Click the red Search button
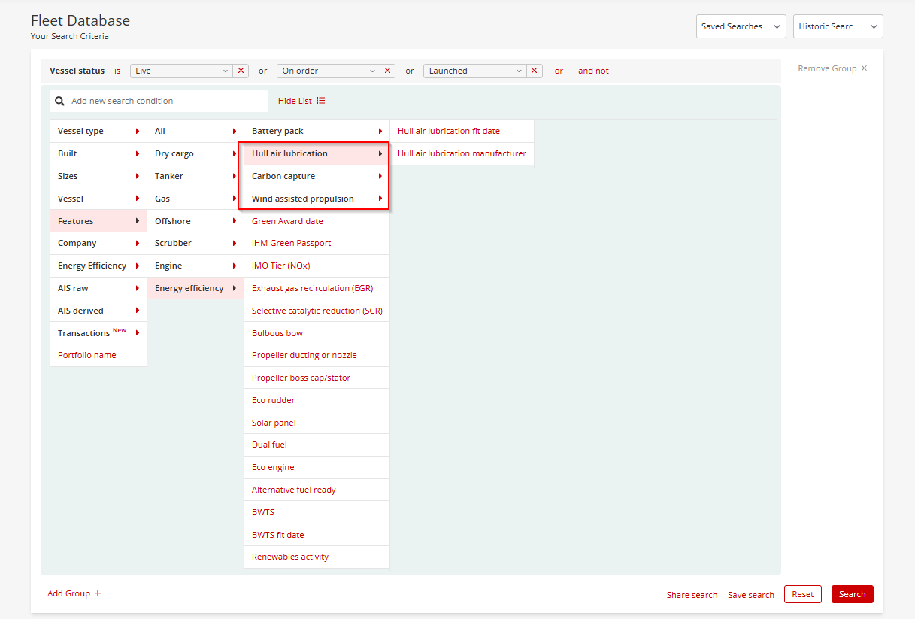 tap(852, 594)
